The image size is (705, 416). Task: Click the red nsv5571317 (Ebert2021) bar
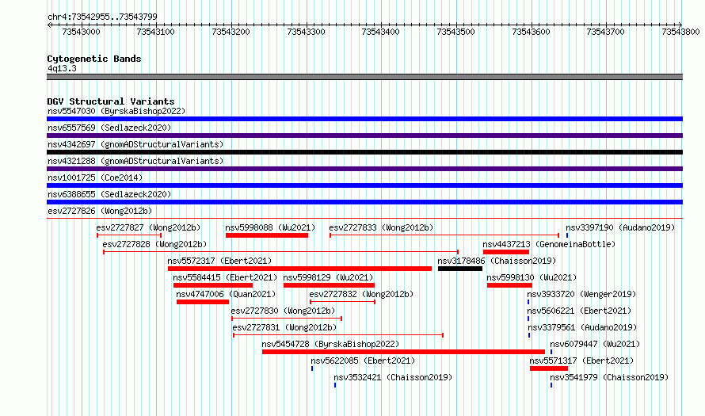548,368
